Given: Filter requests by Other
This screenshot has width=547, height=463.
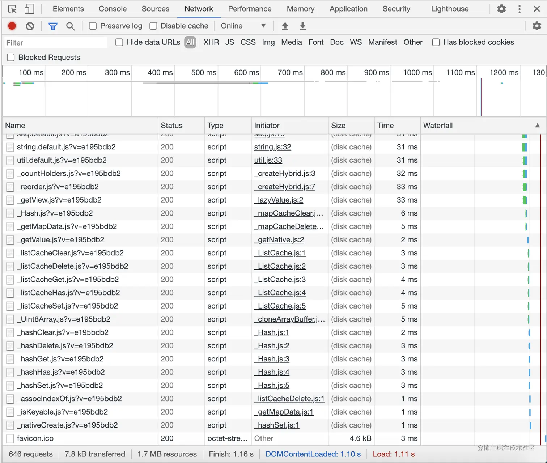Looking at the screenshot, I should click(413, 42).
